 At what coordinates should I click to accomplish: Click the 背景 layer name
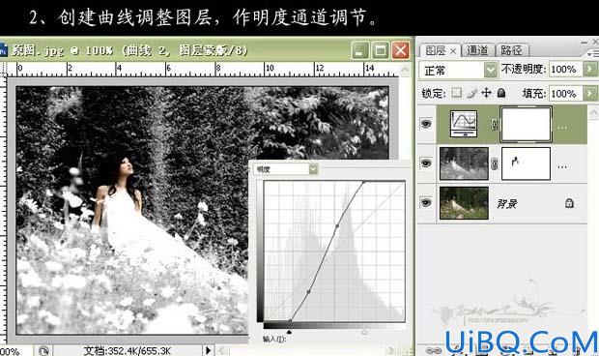click(507, 203)
